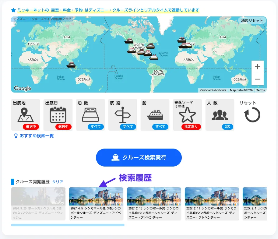This screenshot has height=239, width=278.
Task: Click ship marker on North America east coast
Action: click(150, 46)
